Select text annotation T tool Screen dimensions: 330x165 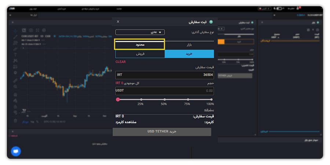click(x=15, y=55)
